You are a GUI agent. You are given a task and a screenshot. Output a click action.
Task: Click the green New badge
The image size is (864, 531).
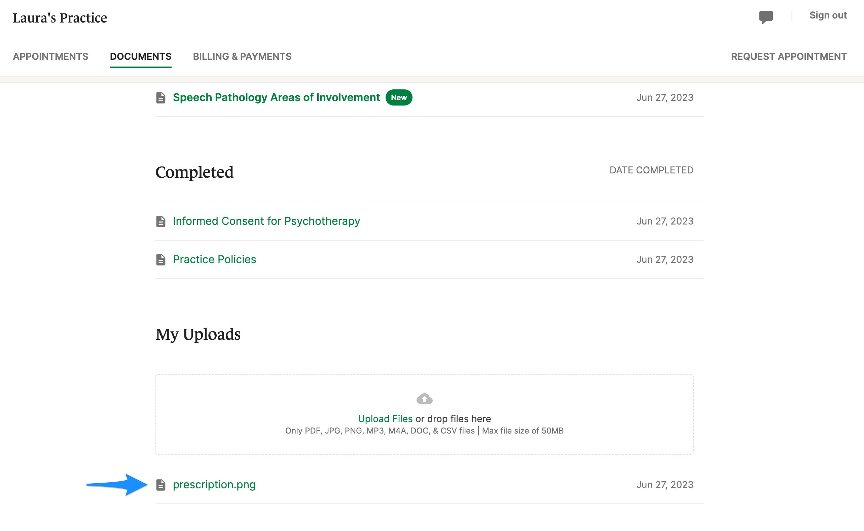399,98
